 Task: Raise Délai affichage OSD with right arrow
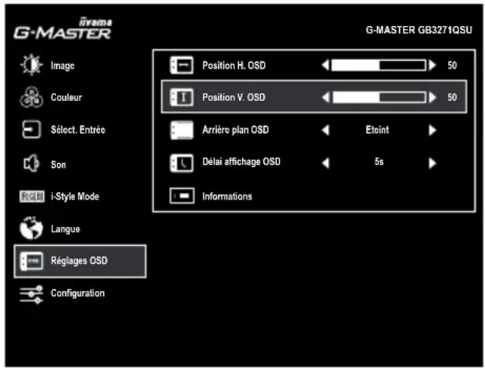(432, 163)
